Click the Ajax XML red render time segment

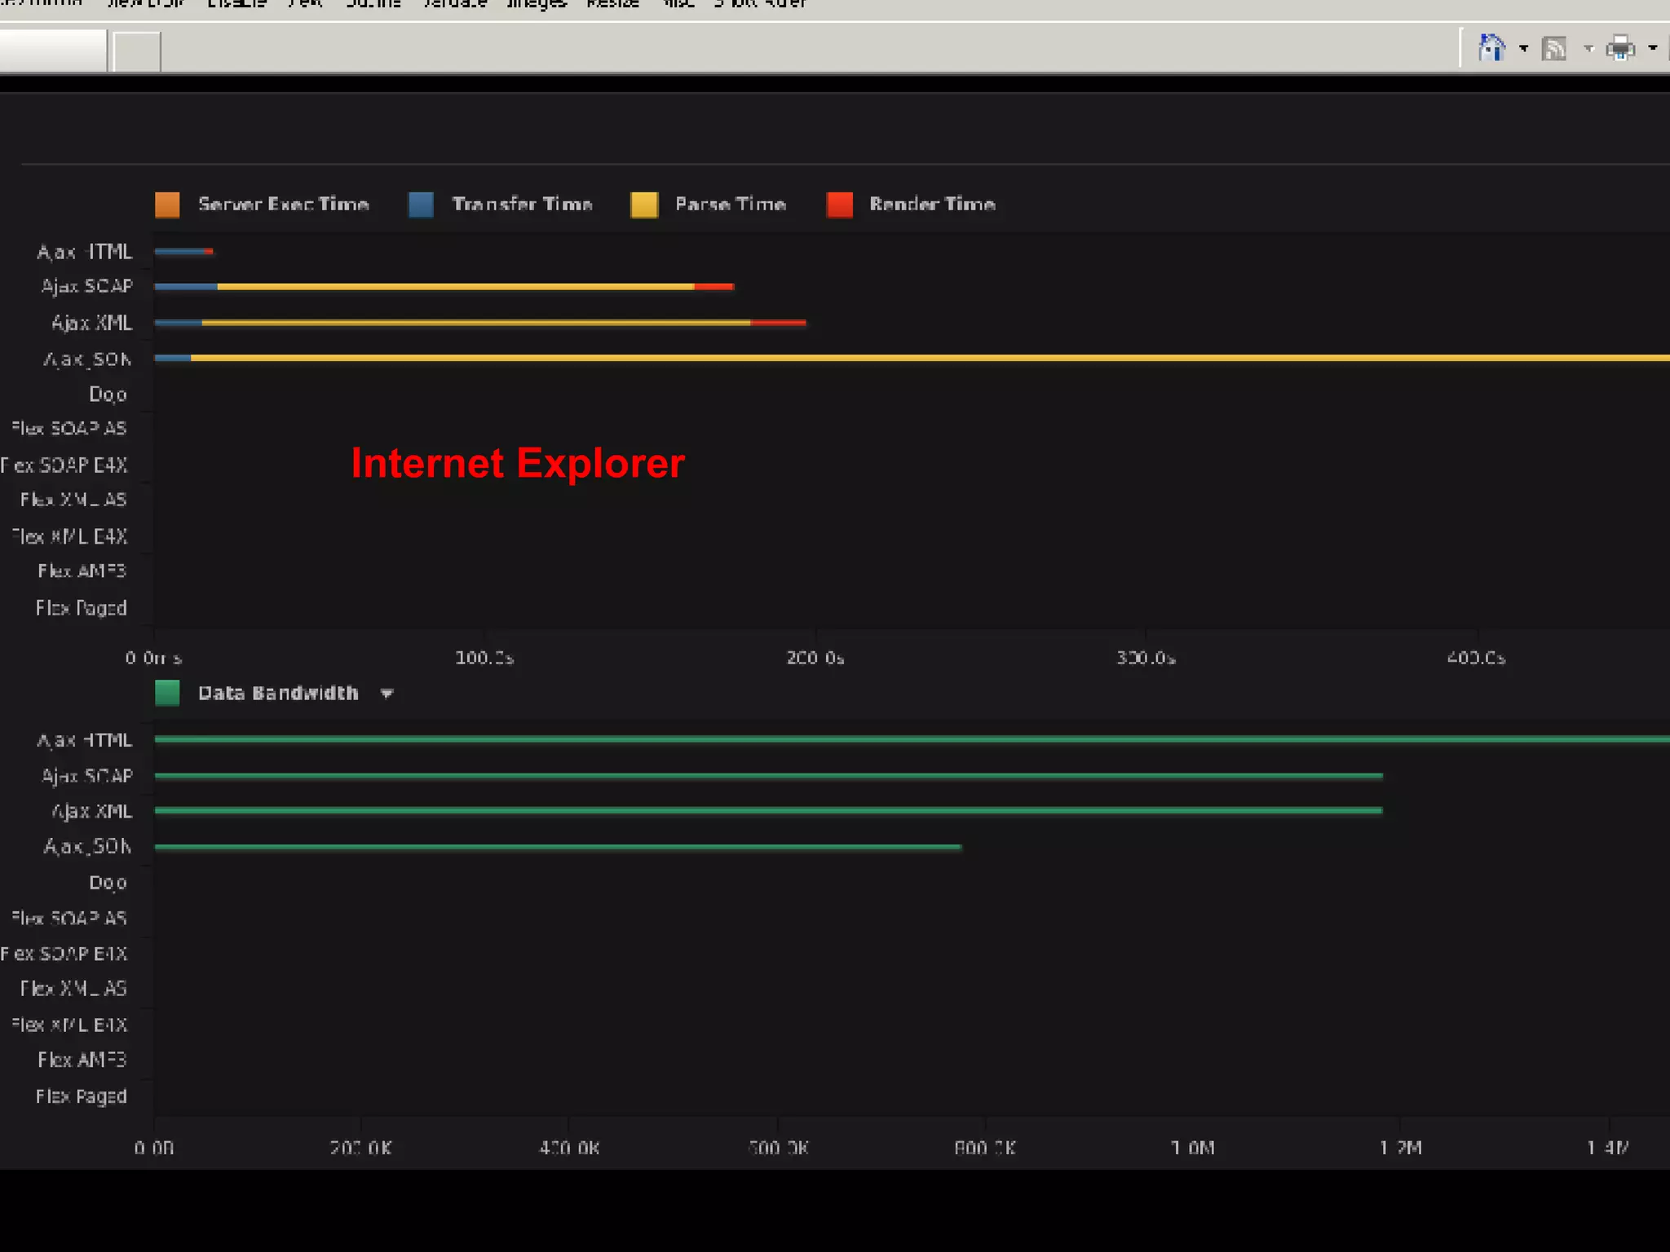(778, 323)
